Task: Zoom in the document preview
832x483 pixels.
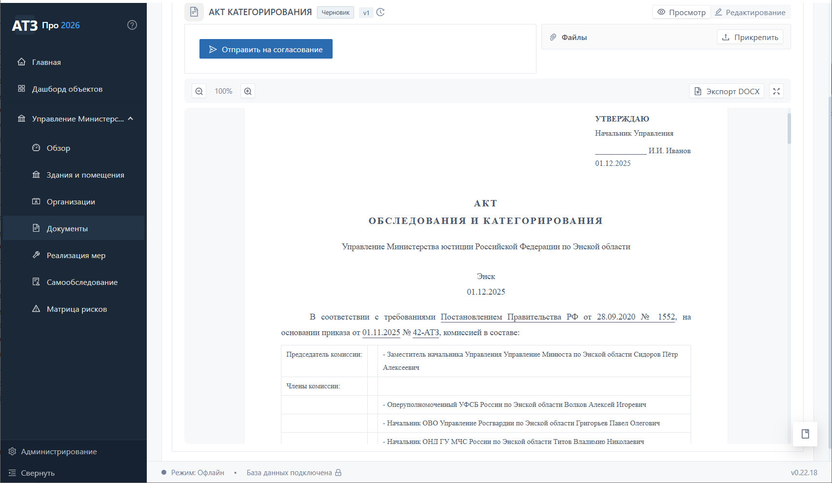Action: (x=248, y=91)
